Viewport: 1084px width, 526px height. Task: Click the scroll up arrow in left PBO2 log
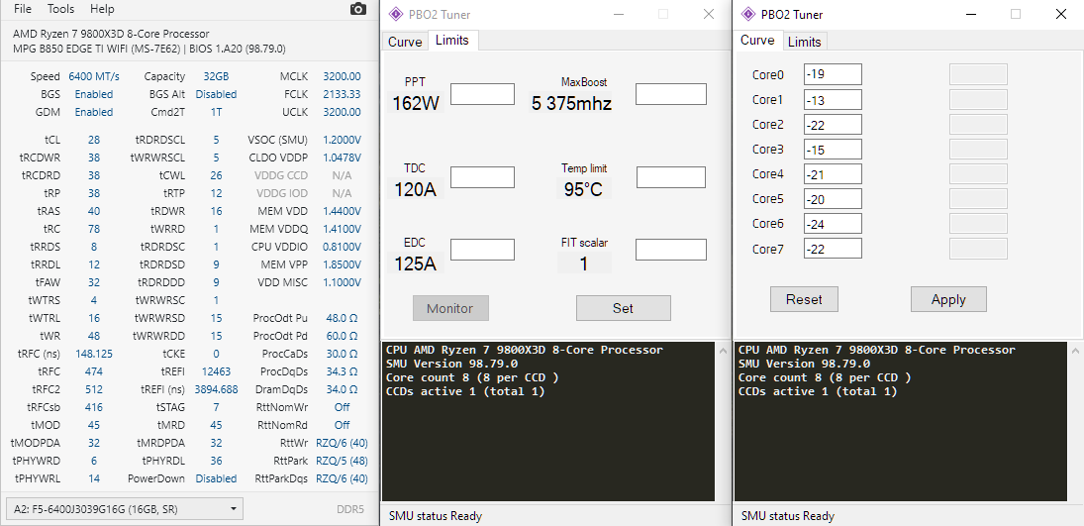723,351
